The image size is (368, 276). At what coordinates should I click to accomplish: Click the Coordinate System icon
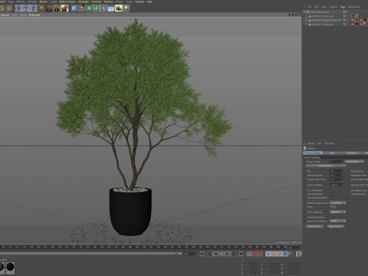(x=41, y=8)
